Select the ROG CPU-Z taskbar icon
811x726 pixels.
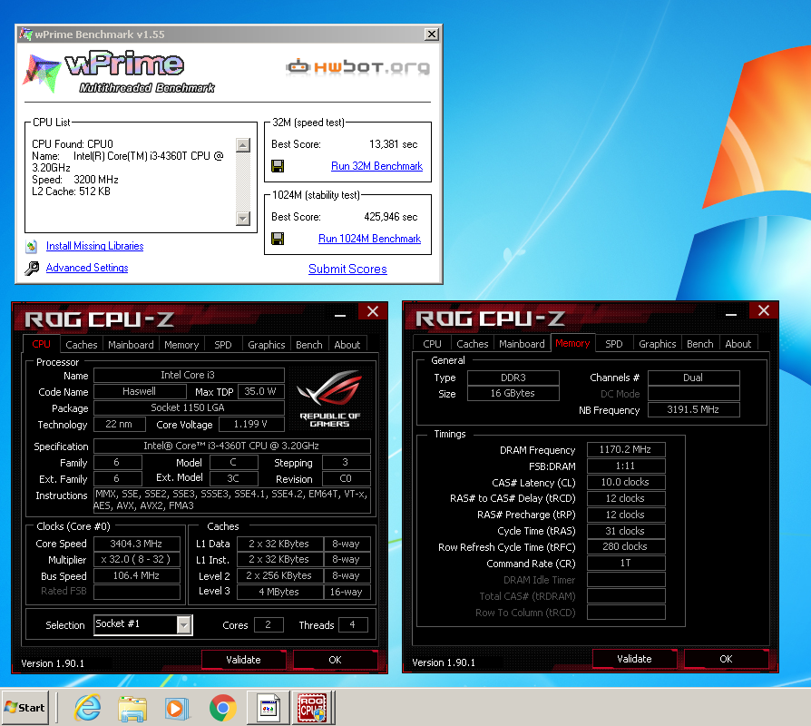point(312,707)
